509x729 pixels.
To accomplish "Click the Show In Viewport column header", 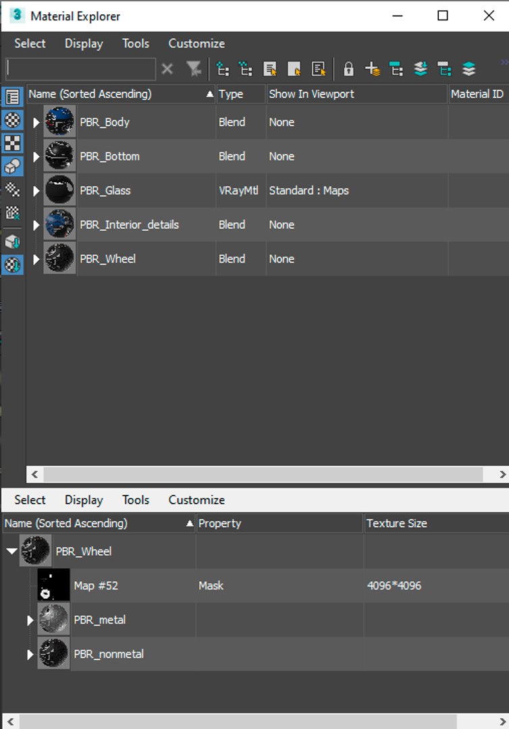I will [x=356, y=94].
